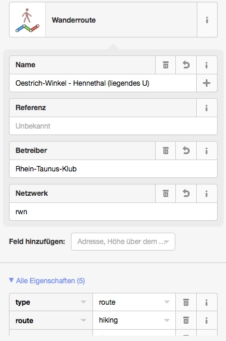The width and height of the screenshot is (226, 341).
Task: Undo changes to the Betreiber field
Action: point(186,151)
